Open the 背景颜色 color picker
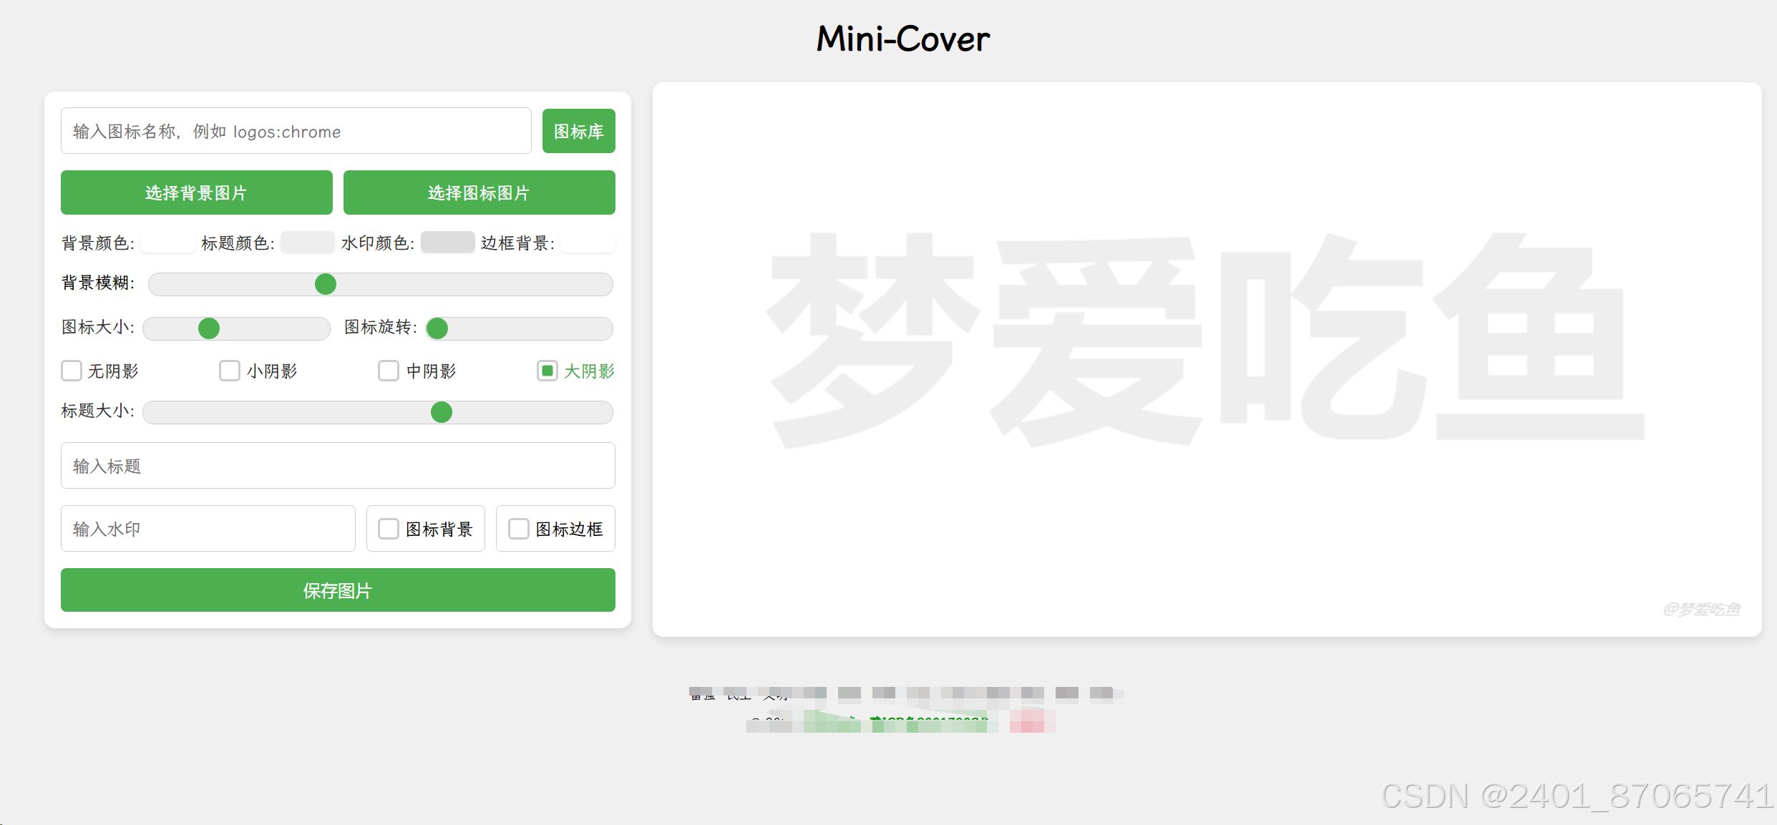Viewport: 1777px width, 825px height. (167, 243)
